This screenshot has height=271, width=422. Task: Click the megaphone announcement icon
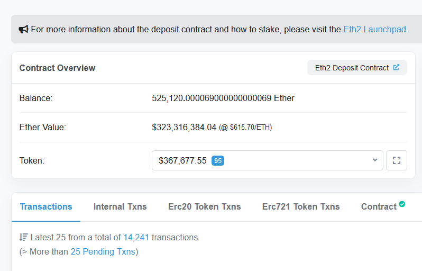point(24,29)
